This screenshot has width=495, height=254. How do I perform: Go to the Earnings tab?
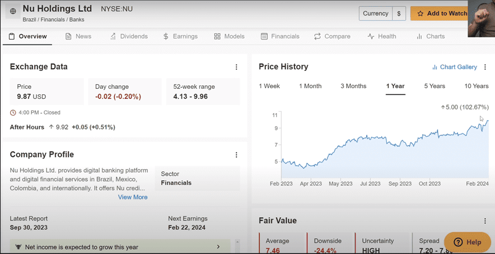point(180,36)
